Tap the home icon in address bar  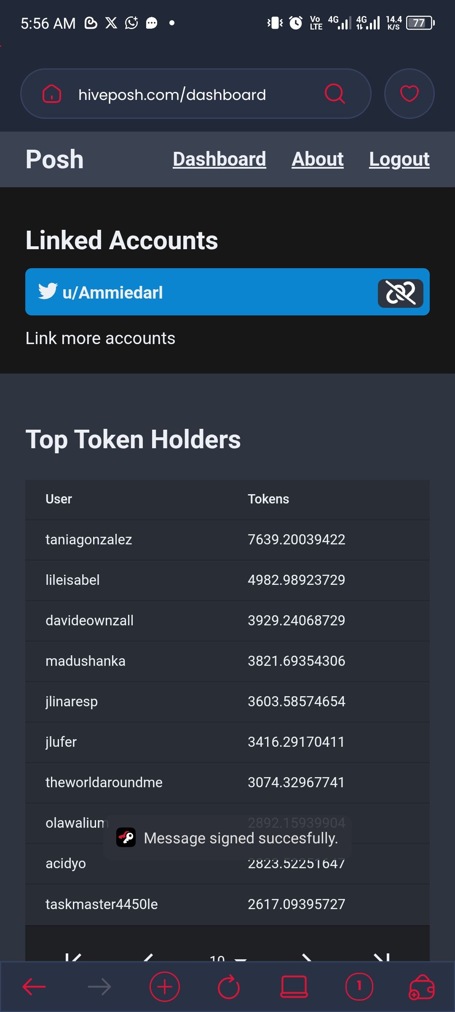coord(52,94)
